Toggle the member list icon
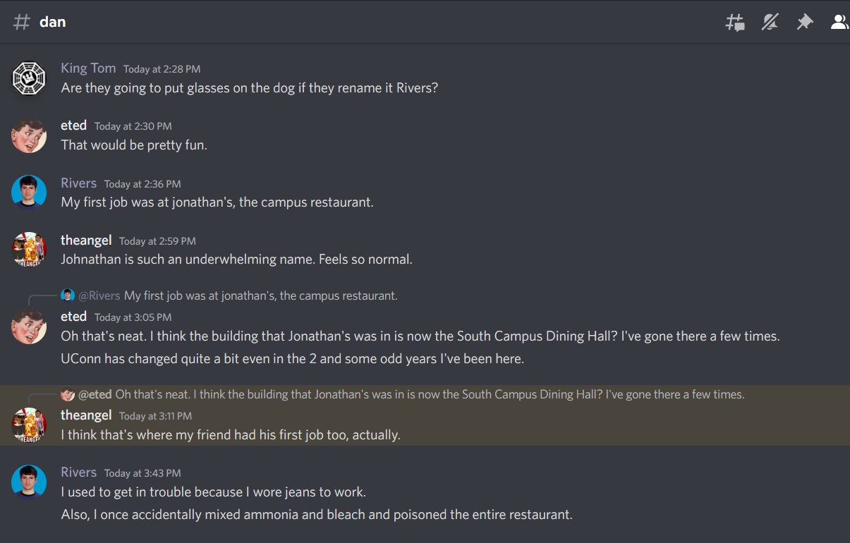Screen dimensions: 850x543 (839, 23)
